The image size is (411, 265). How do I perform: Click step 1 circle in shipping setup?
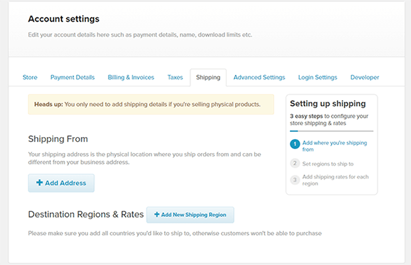pyautogui.click(x=295, y=143)
